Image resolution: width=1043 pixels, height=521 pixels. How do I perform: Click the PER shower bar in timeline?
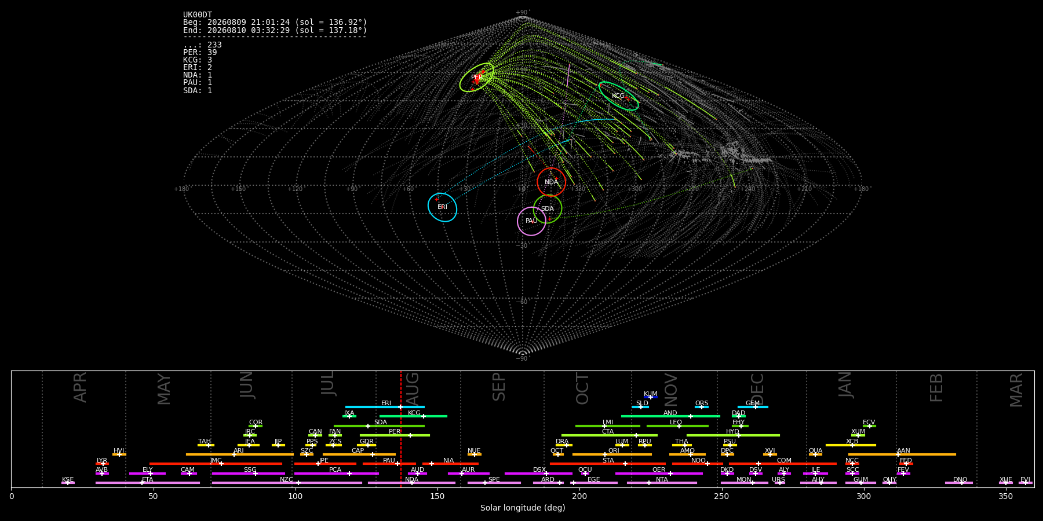[x=395, y=435]
